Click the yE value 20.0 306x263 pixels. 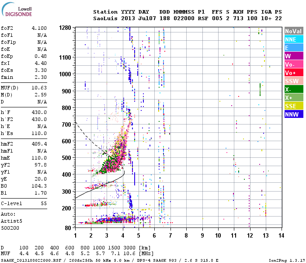click(41, 179)
